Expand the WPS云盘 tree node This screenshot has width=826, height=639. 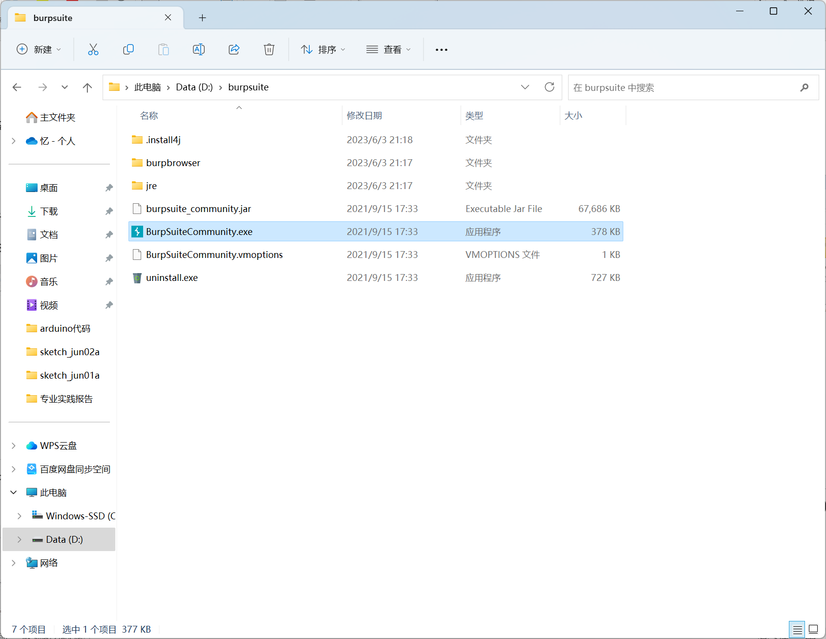14,446
